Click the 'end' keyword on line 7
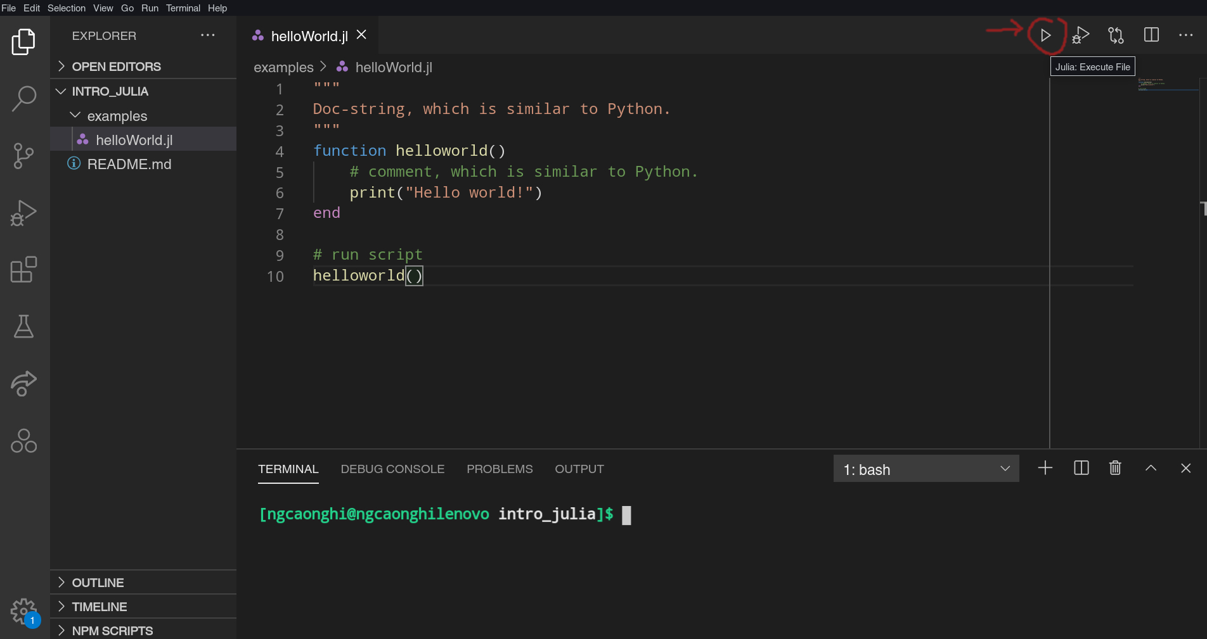The image size is (1207, 639). pos(326,213)
